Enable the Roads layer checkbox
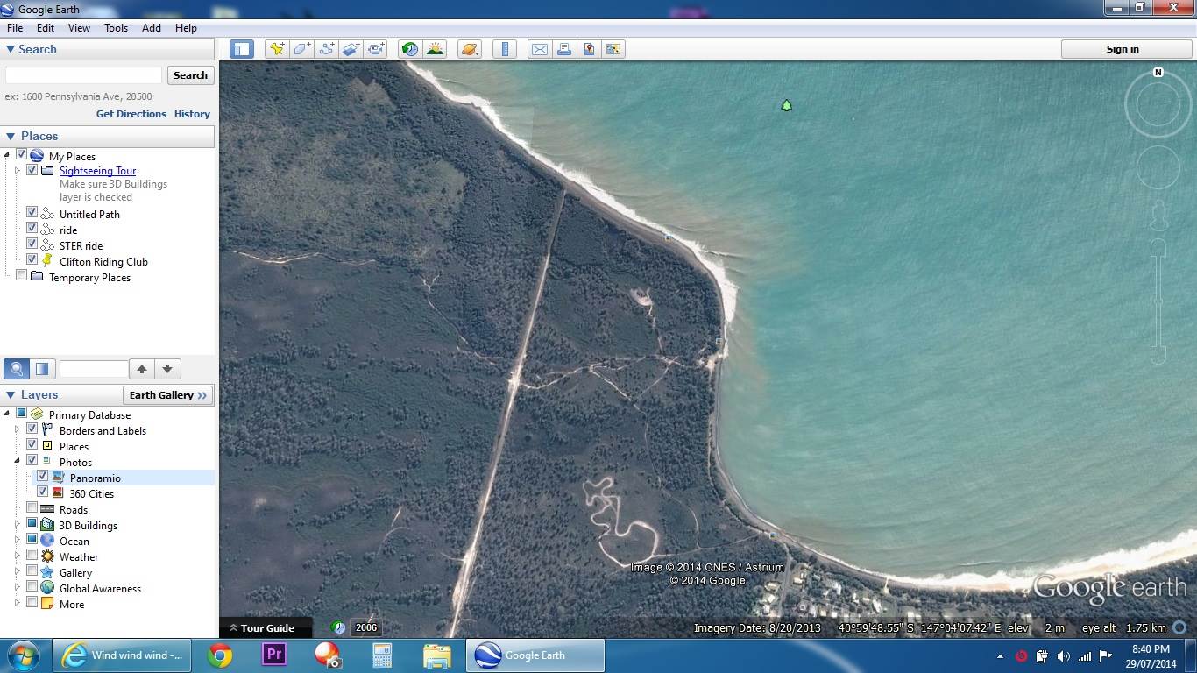The image size is (1197, 673). pos(32,508)
